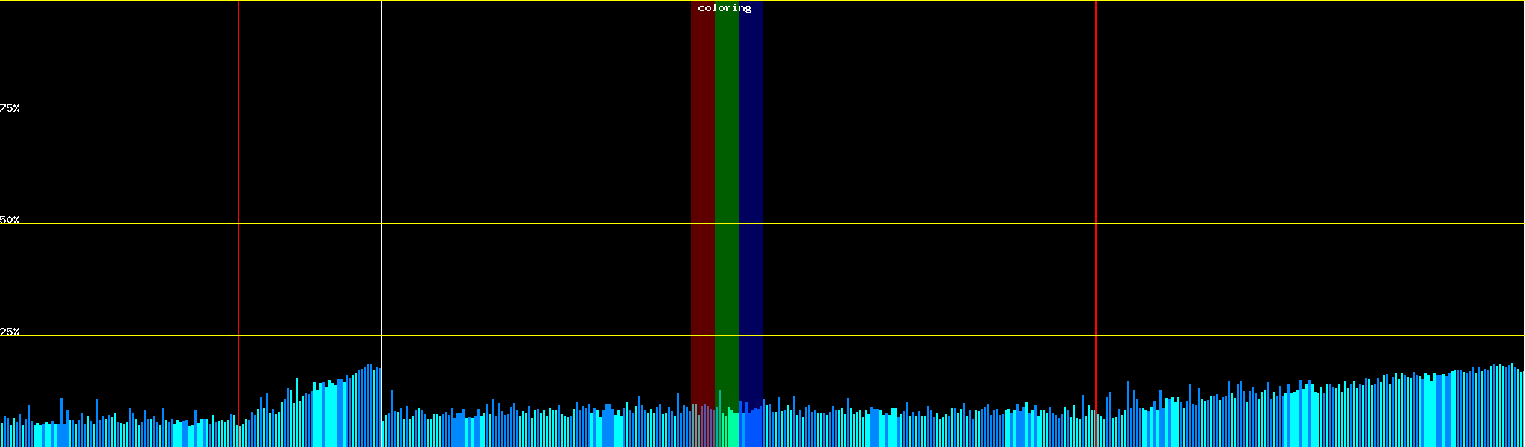This screenshot has height=447, width=1525.
Task: Click tall blue bar right of white line
Action: (392, 419)
